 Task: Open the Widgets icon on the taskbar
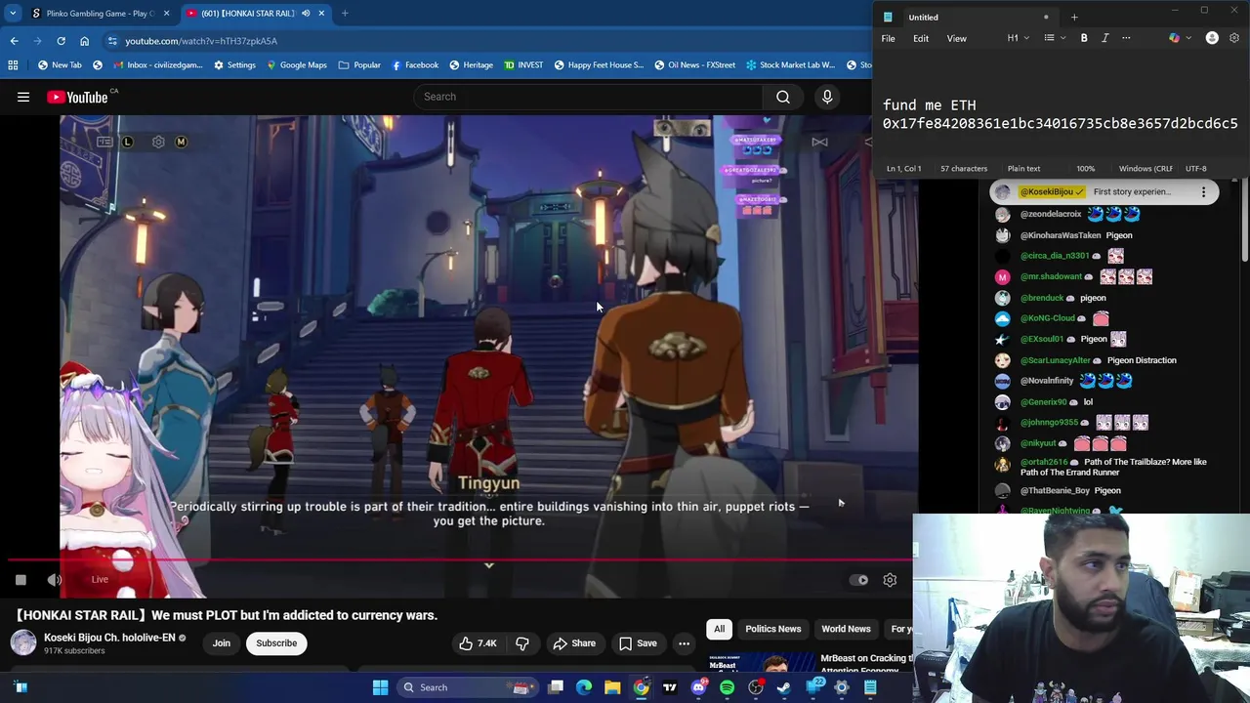coord(21,687)
